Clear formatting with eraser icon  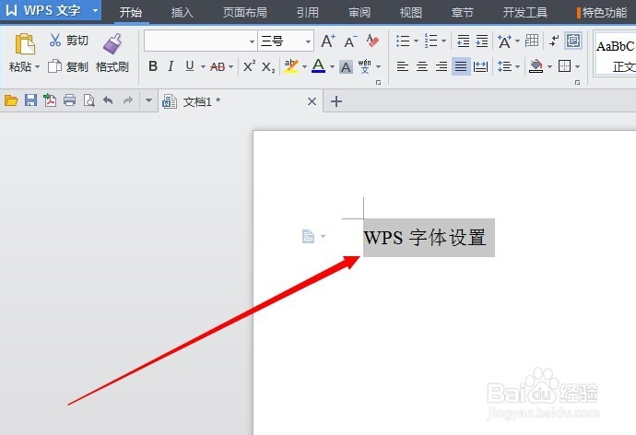[x=372, y=41]
